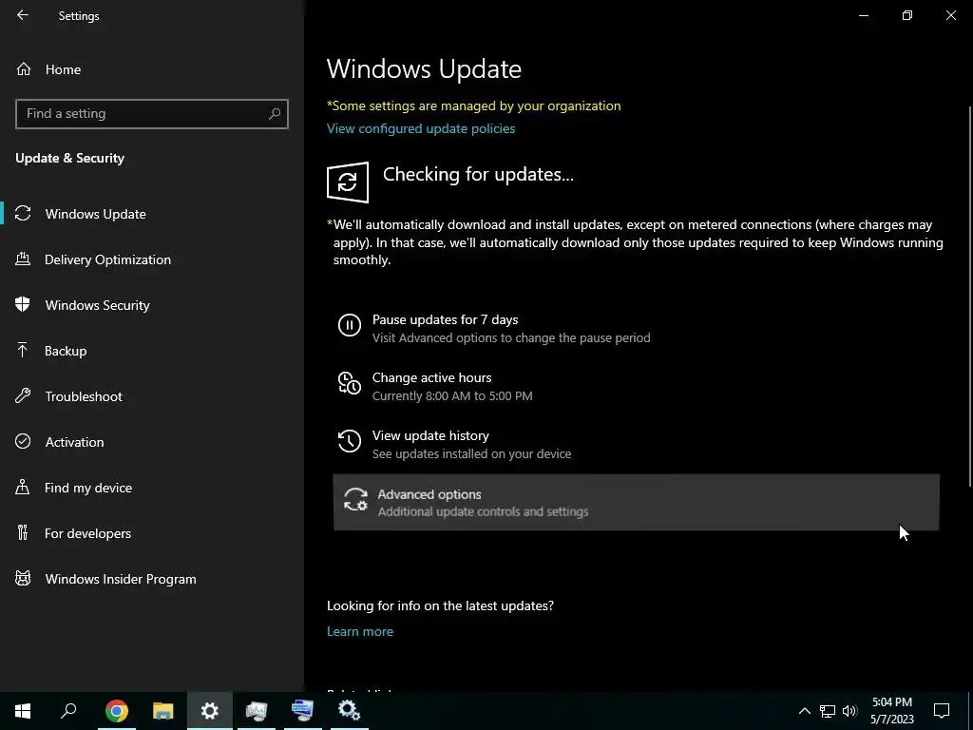Viewport: 973px width, 730px height.
Task: Click the Troubleshoot wrench icon
Action: pyautogui.click(x=23, y=396)
